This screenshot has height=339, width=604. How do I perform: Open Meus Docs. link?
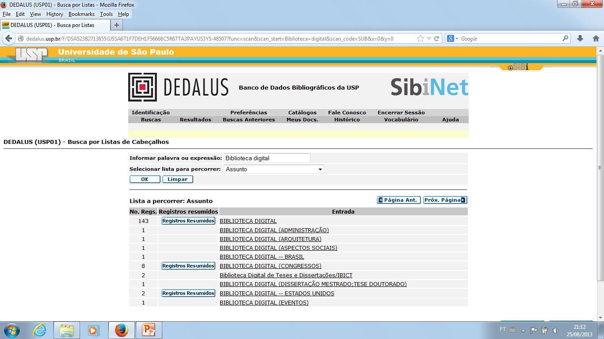click(302, 120)
